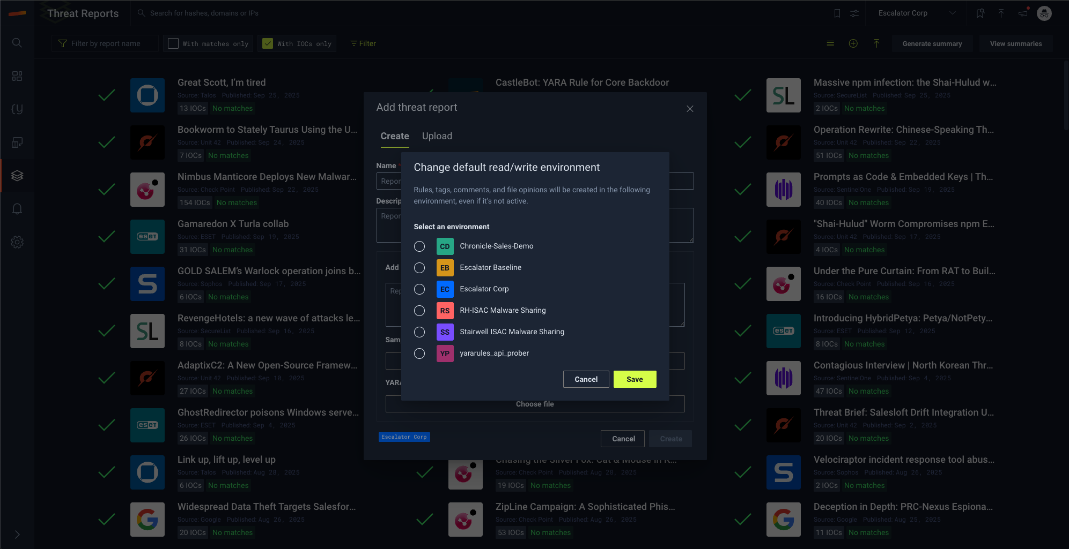1069x549 pixels.
Task: Click the Sophos logo for GOLD SALEM report
Action: coord(148,284)
